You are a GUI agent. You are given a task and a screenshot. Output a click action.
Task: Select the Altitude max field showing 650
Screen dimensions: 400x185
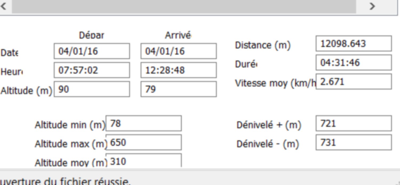coord(144,142)
